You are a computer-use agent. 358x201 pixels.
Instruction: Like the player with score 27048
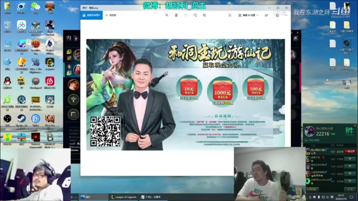pyautogui.click(x=350, y=181)
